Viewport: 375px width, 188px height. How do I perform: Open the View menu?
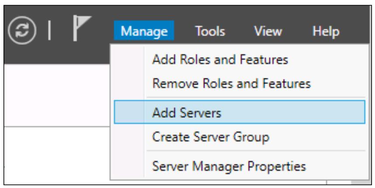point(268,31)
